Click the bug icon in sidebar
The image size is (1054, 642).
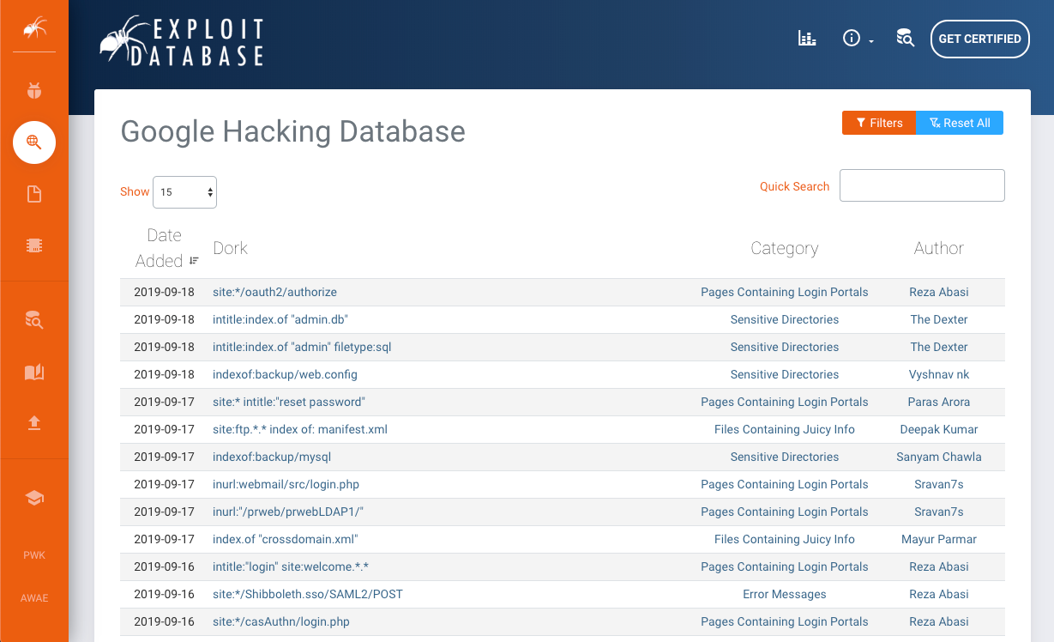coord(34,90)
